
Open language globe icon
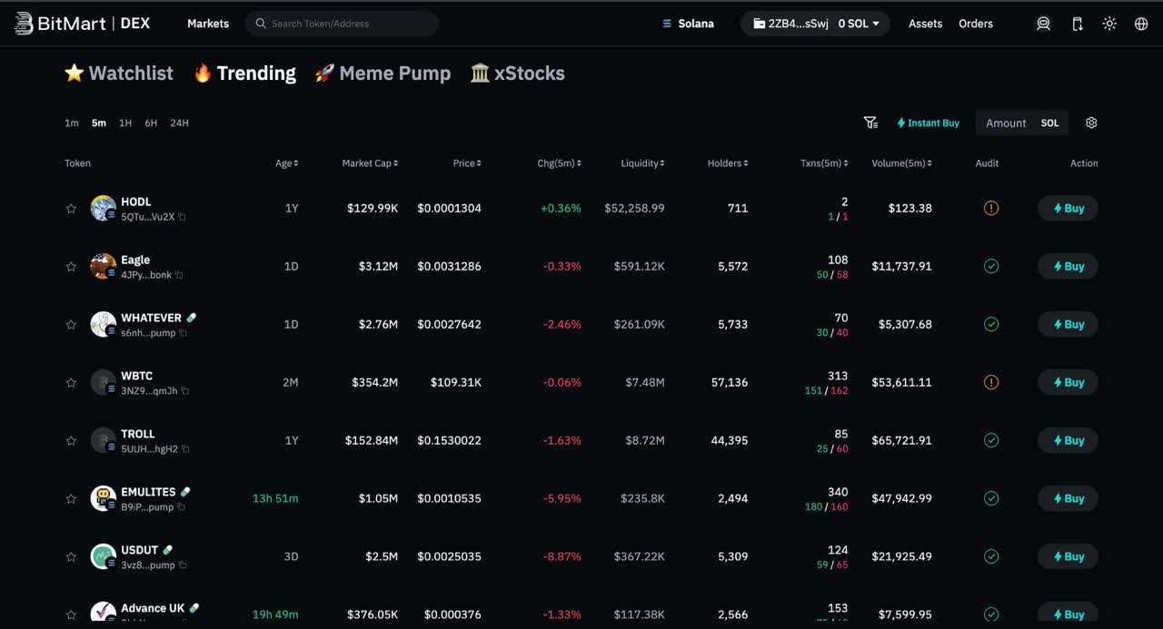point(1141,24)
